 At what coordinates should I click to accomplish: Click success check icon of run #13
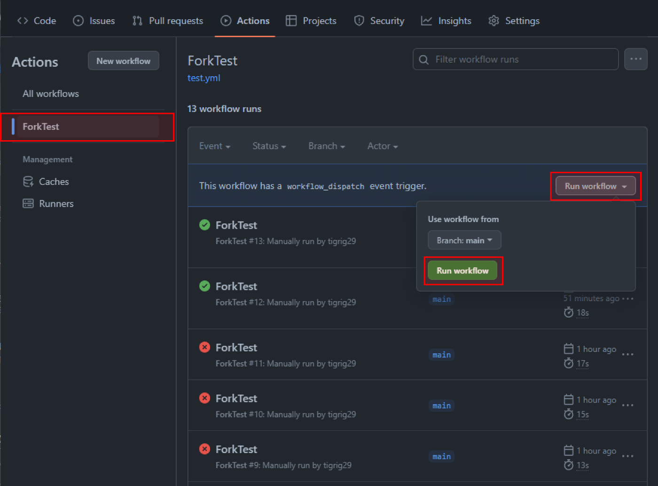(204, 225)
